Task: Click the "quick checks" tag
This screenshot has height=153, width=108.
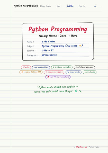Action: pyautogui.click(x=89, y=72)
